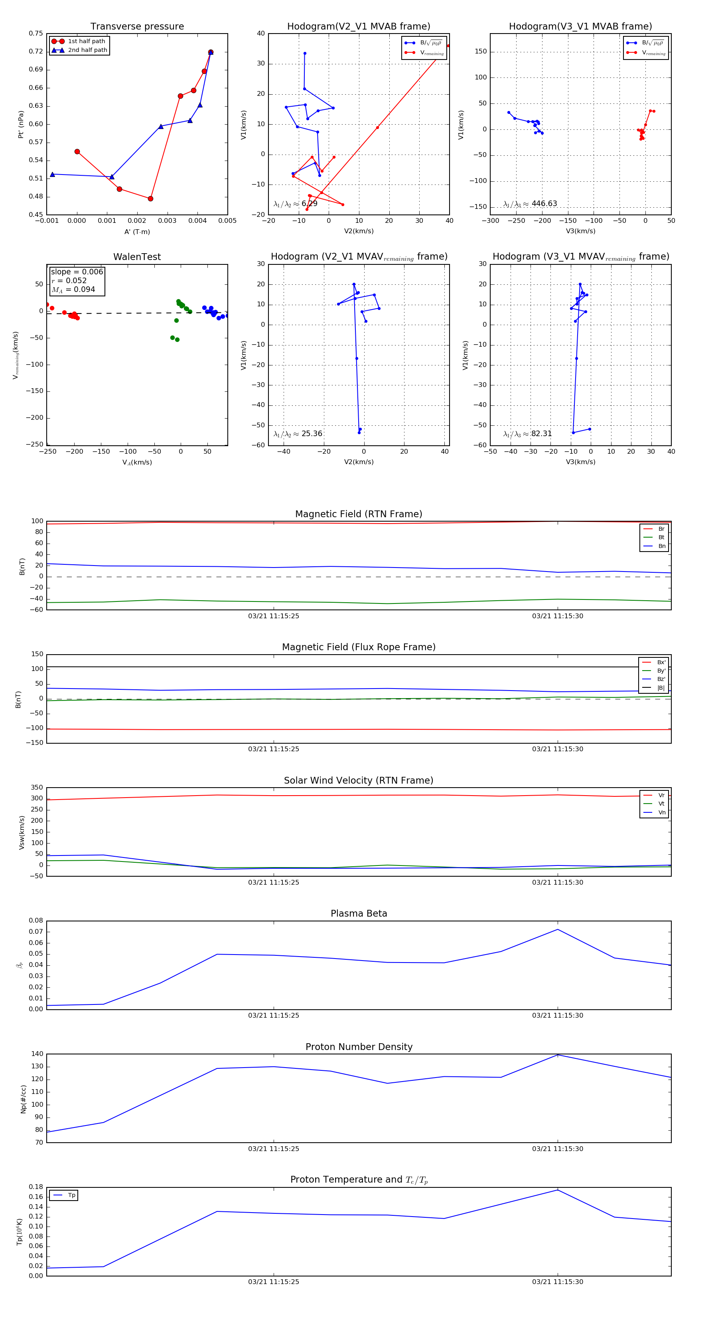This screenshot has height=1318, width=718.
Task: Click the 'V_A(km/s)' x-axis label in WalenTest
Action: coord(137,462)
